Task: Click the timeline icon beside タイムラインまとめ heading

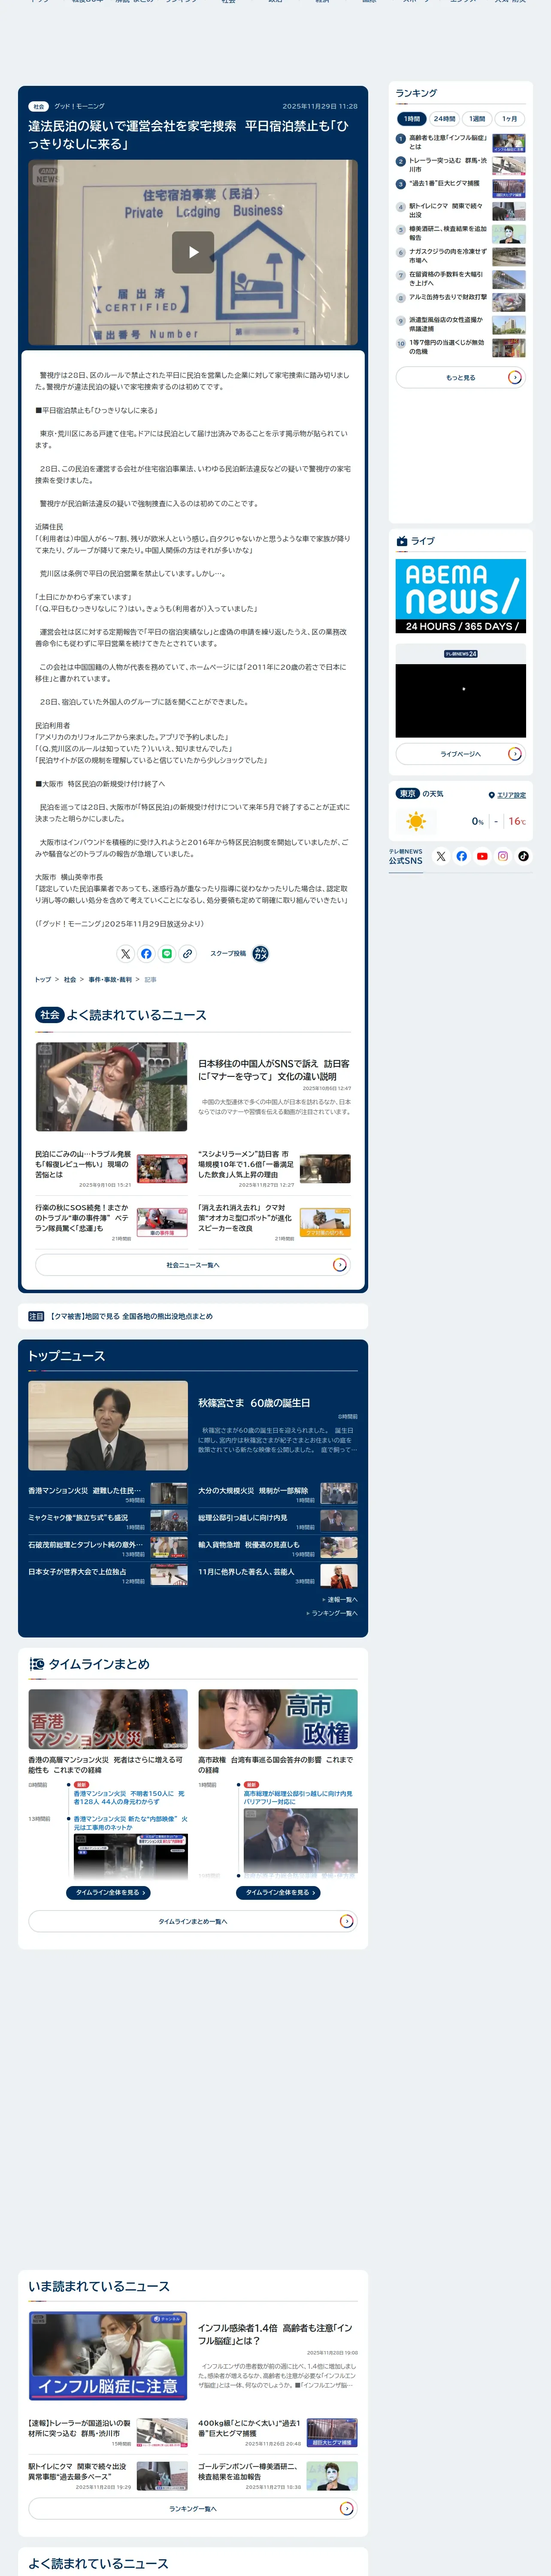Action: point(37,1664)
